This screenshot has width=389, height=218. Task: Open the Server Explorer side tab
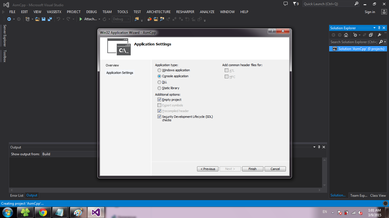[5, 35]
